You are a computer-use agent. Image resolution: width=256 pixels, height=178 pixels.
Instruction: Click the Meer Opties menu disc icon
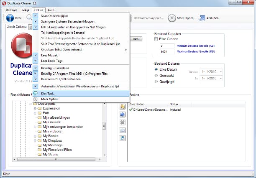click(35, 99)
